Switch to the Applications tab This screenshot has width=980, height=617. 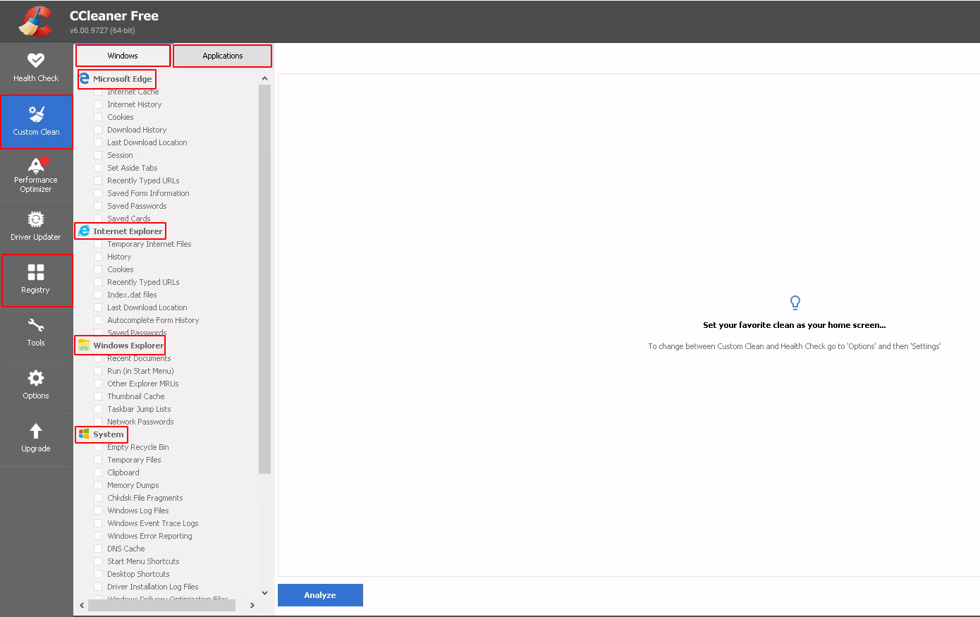click(222, 56)
